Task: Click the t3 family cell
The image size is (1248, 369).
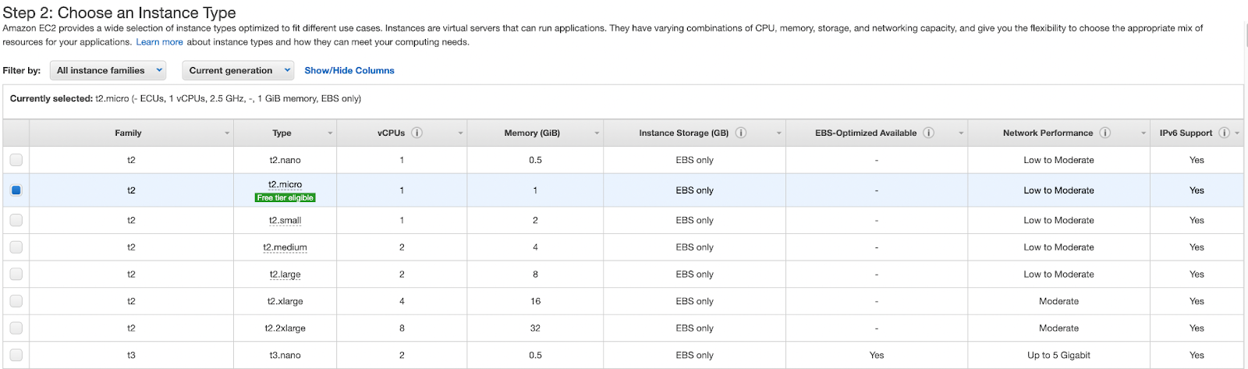Action: (x=131, y=355)
